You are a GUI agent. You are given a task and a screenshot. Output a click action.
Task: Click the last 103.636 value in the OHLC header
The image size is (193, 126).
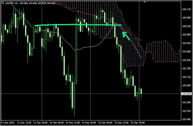pos(51,3)
